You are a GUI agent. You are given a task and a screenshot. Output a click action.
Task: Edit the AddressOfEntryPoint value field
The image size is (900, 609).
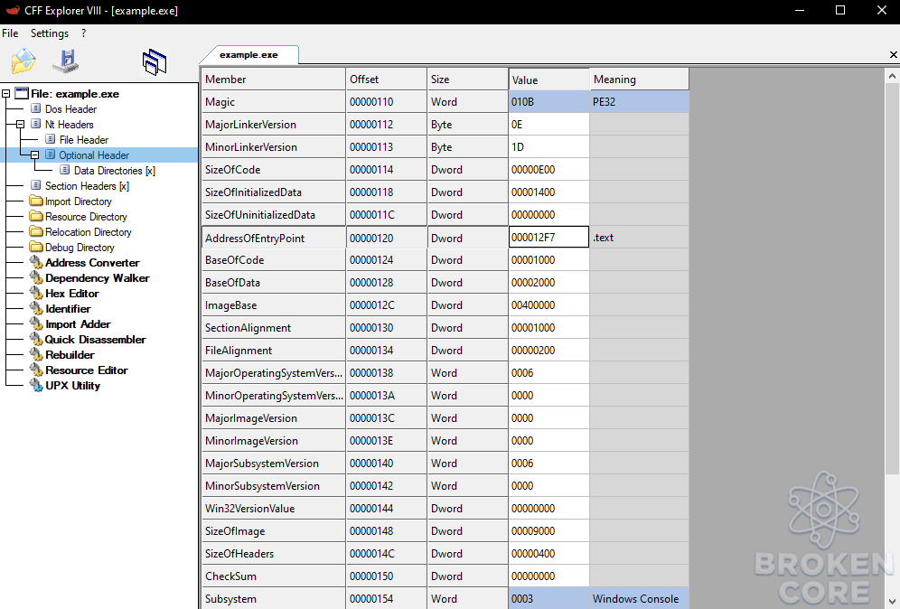(x=548, y=237)
